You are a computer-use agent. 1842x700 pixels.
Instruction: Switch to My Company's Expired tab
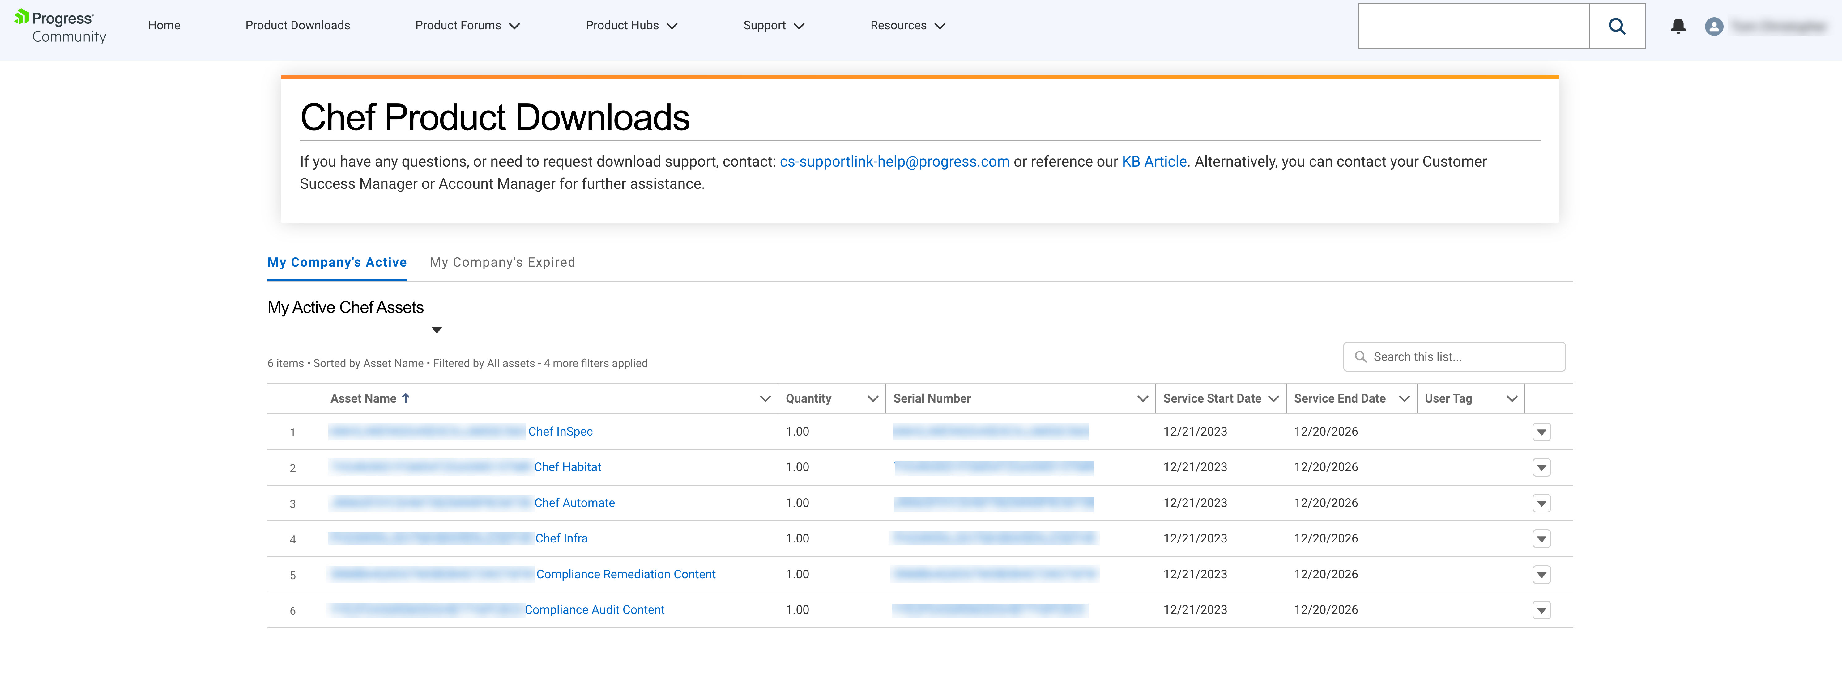click(x=502, y=262)
